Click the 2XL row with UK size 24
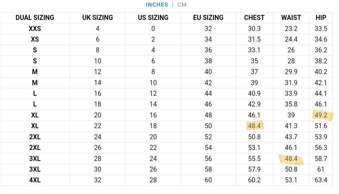 [35, 136]
